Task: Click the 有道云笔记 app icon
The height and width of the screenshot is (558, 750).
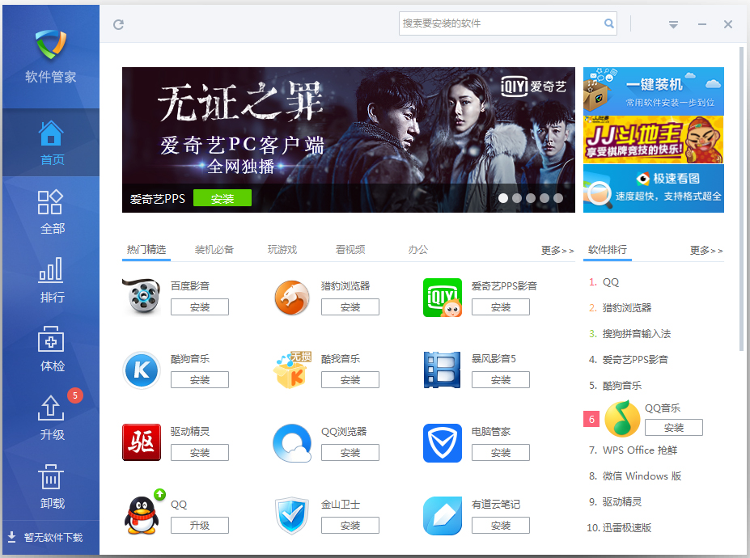Action: pyautogui.click(x=443, y=515)
